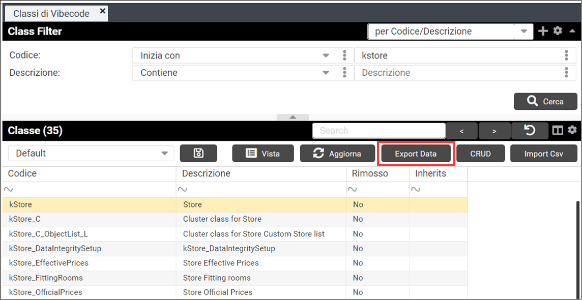Open the three-dot menu beside Inizia con
582x300 pixels.
tap(345, 55)
